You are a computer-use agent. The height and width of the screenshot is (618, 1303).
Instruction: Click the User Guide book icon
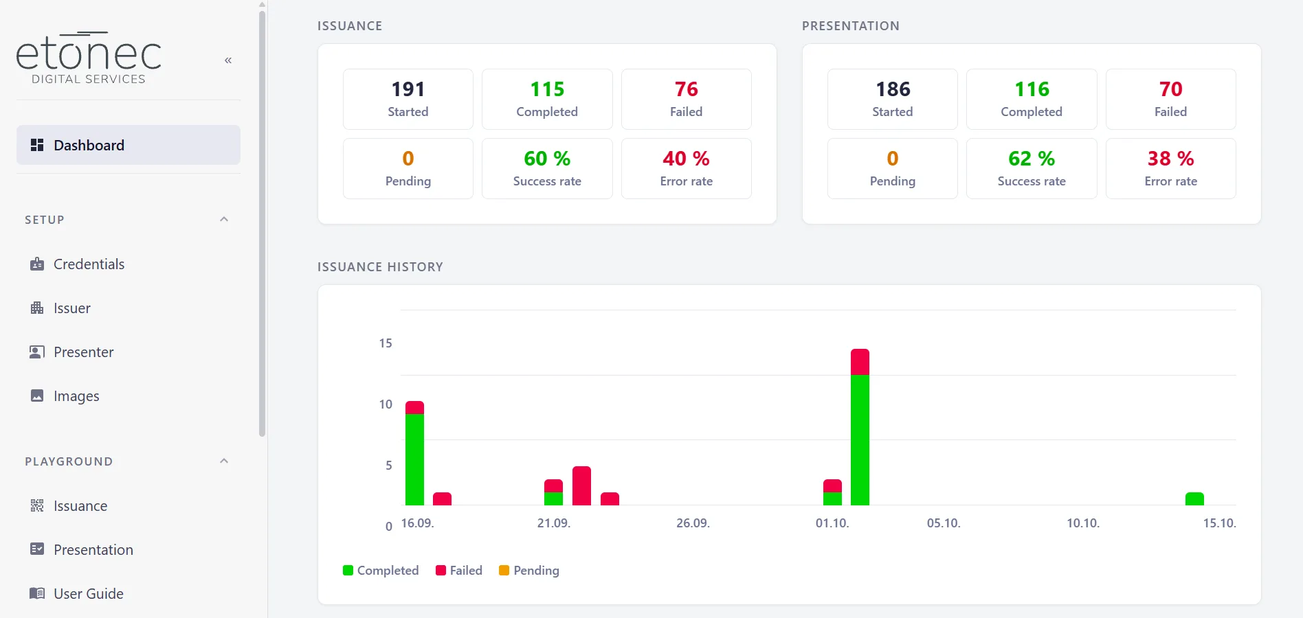[37, 593]
